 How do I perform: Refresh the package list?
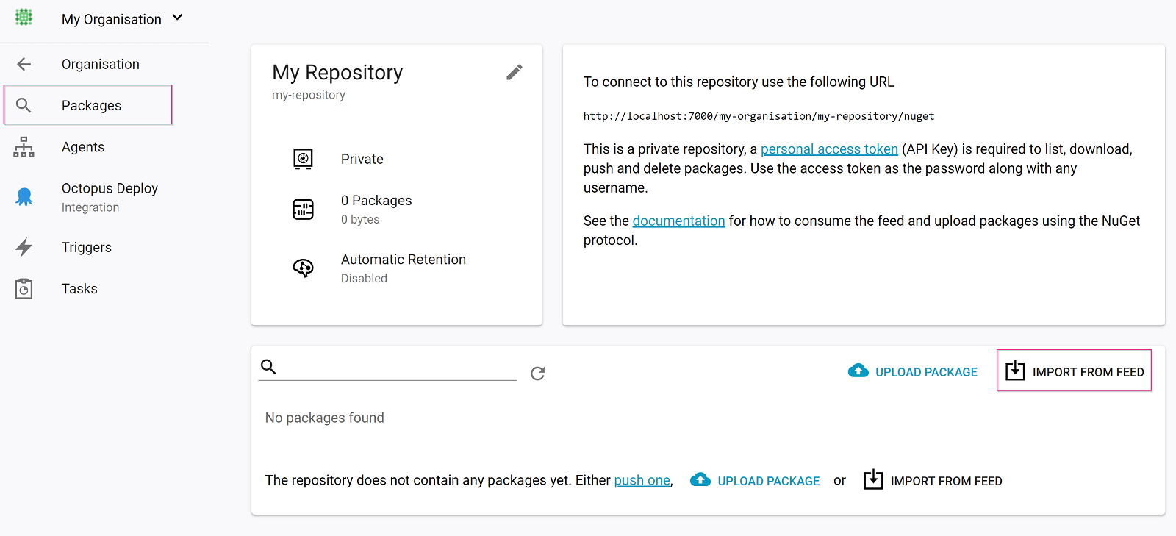(537, 374)
